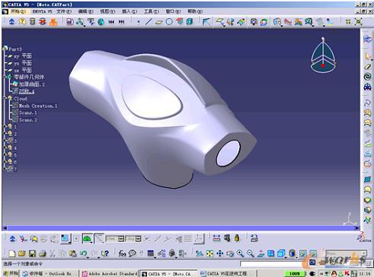
Task: Open the 文件 (File) menu
Action: (x=64, y=11)
